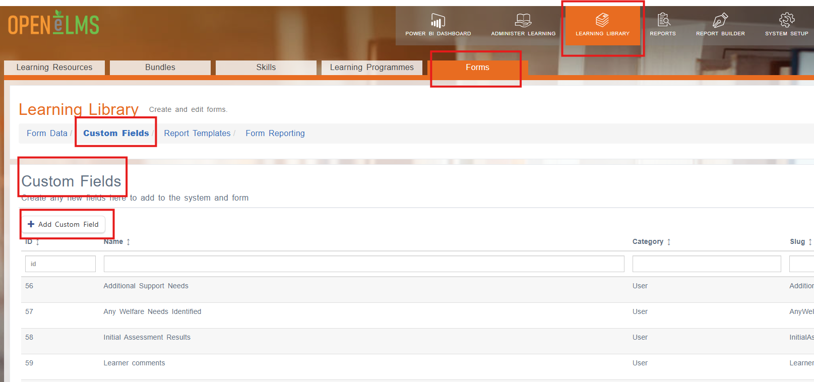Open the Reports magnifier icon
The height and width of the screenshot is (382, 814).
click(664, 20)
